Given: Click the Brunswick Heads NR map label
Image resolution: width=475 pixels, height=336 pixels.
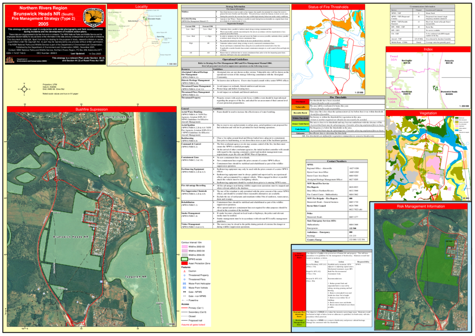Looking at the screenshot, I should 71,237.
